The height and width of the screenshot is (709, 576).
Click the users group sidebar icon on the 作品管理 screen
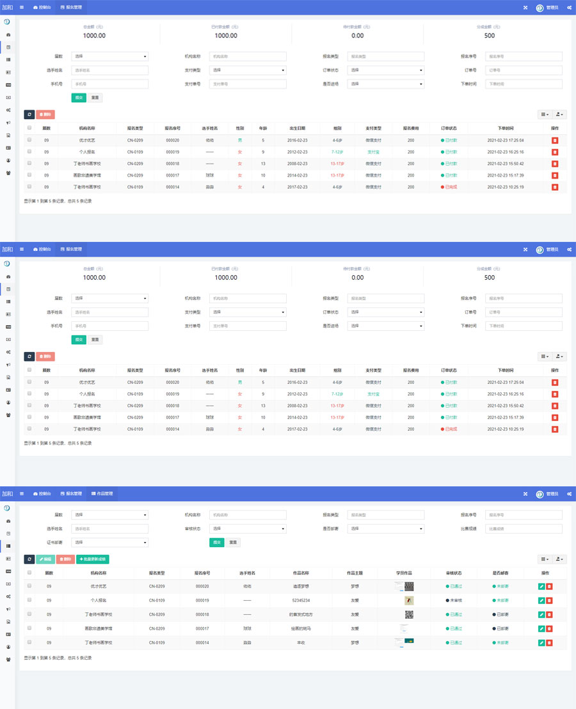click(x=8, y=659)
